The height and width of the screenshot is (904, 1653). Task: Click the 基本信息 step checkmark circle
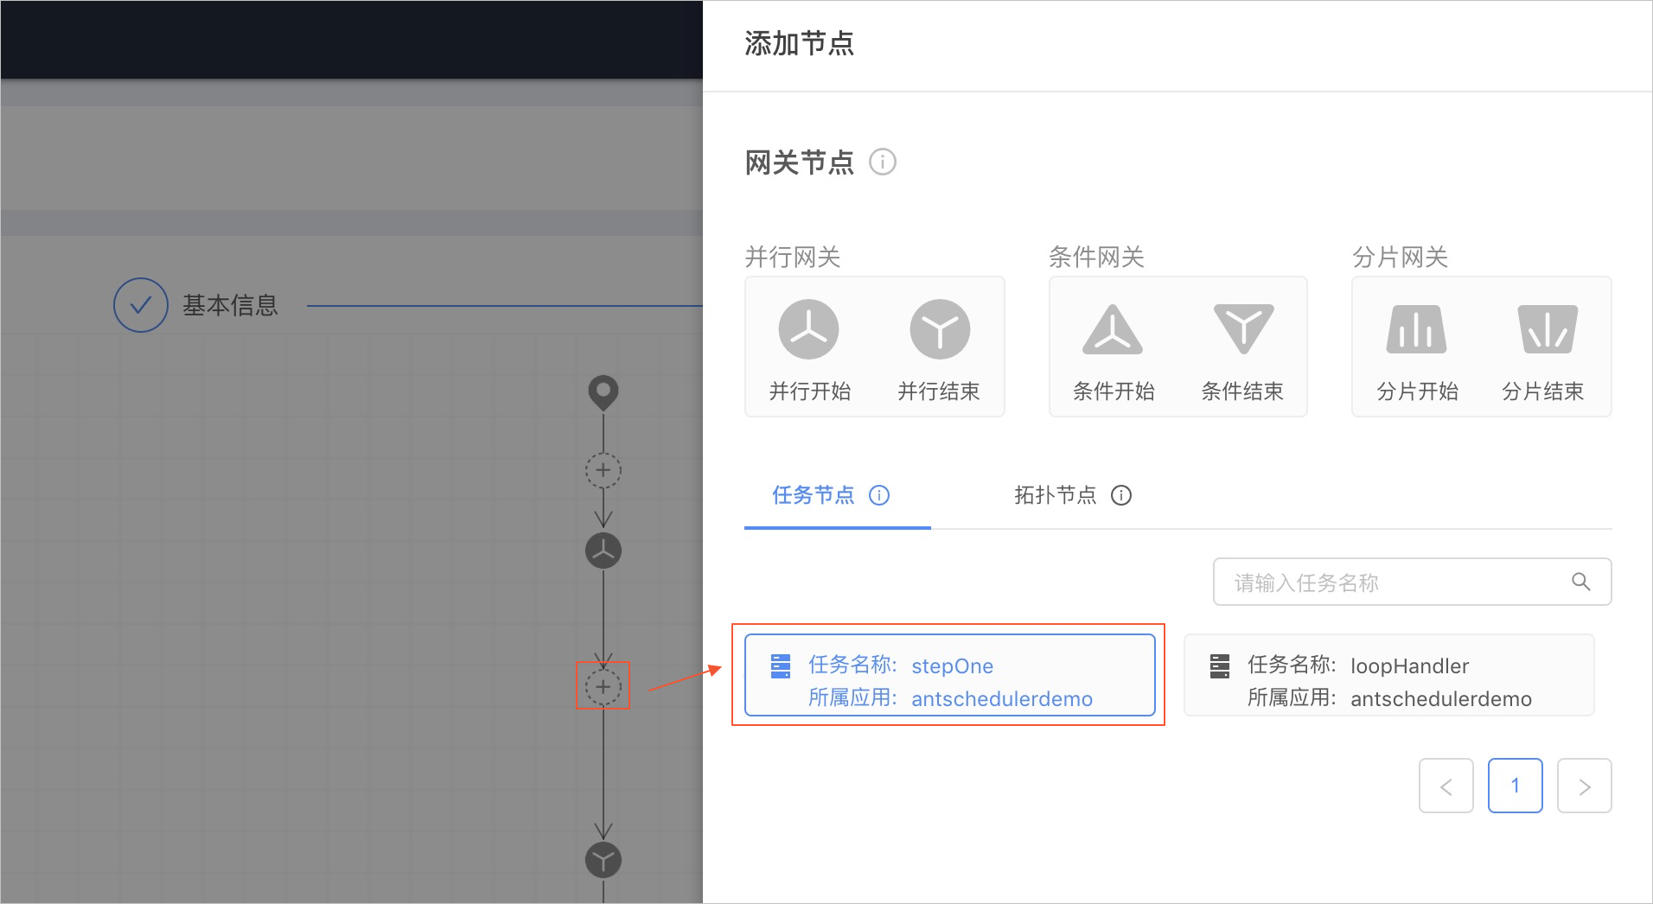140,305
